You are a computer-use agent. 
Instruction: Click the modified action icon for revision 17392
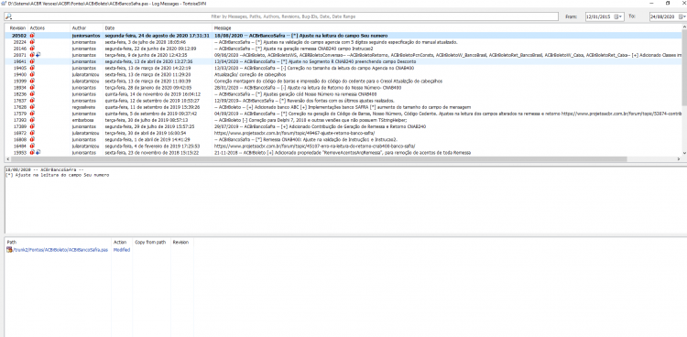point(32,120)
